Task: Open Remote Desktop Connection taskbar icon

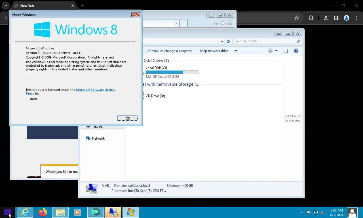Action: pos(113,212)
